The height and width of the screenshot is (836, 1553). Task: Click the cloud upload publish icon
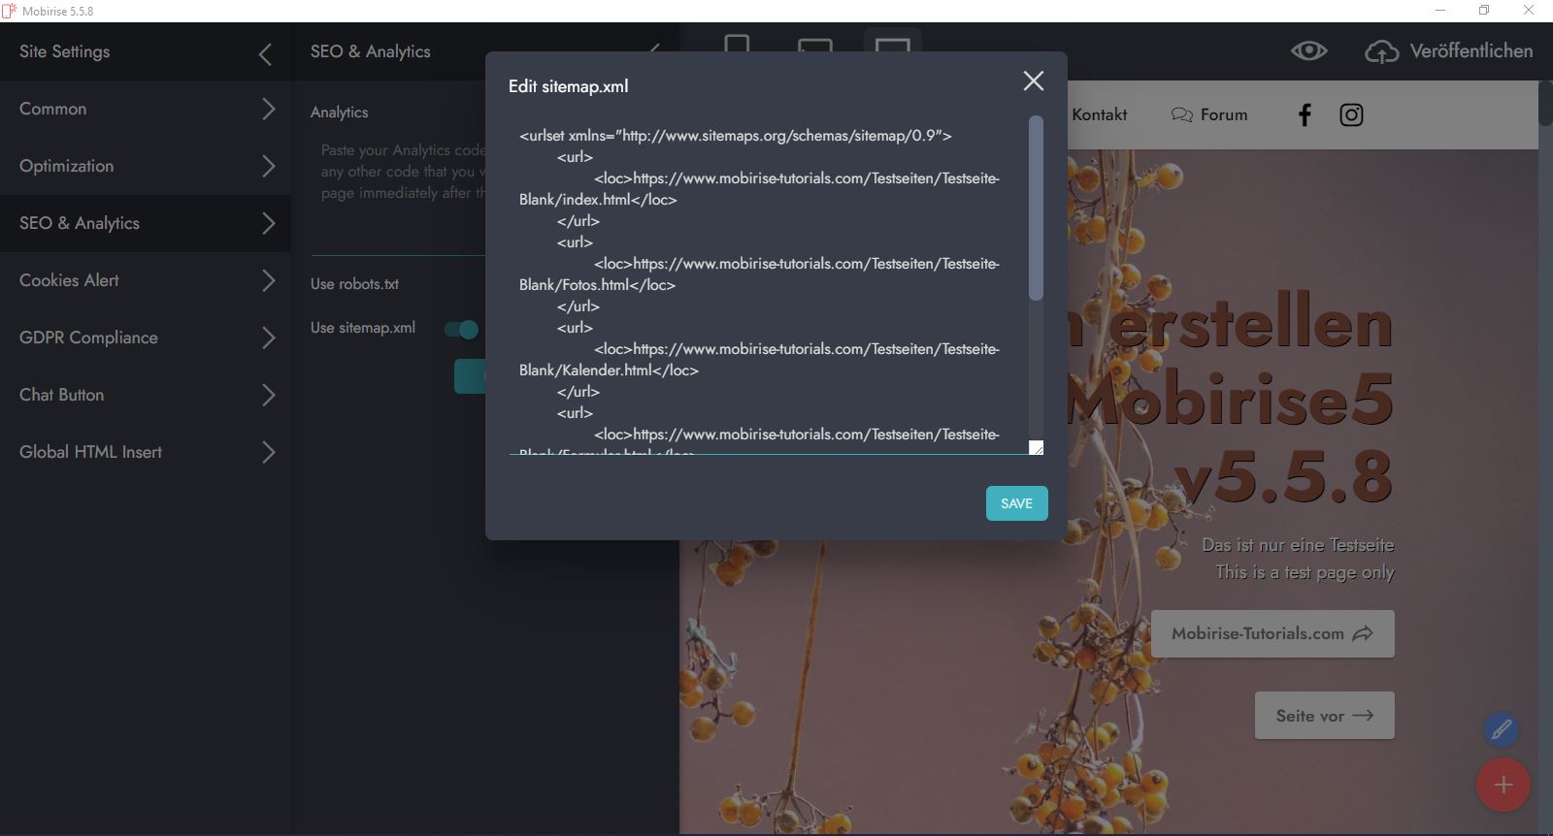click(x=1381, y=52)
